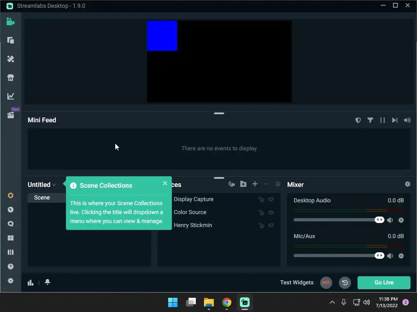Click the Mic/Aux volume slider handle

coord(380,256)
